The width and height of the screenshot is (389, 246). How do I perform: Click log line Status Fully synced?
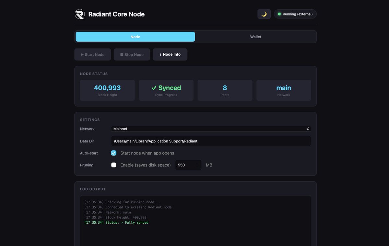click(116, 223)
